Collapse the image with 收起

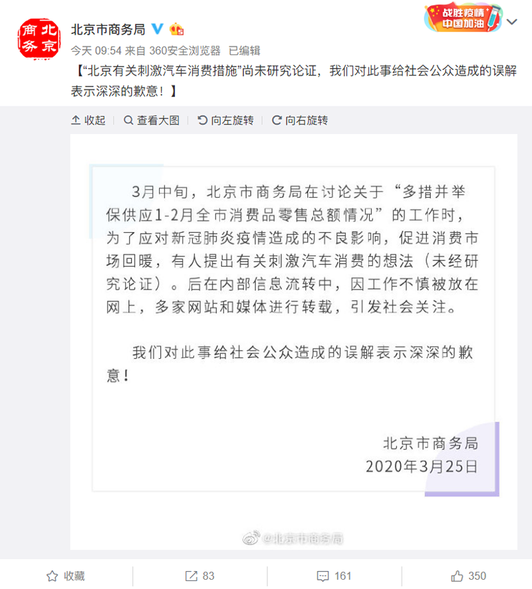[88, 120]
